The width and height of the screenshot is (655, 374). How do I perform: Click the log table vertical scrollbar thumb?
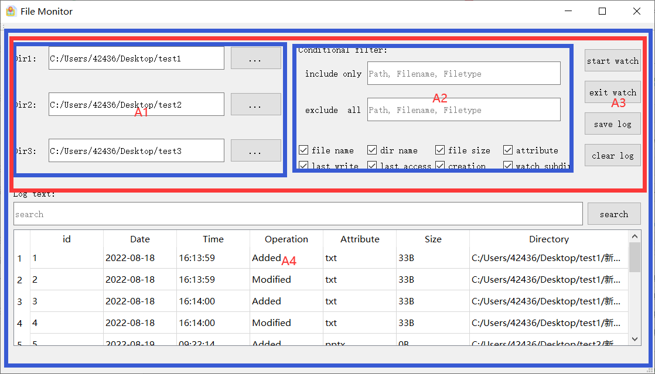(x=635, y=257)
